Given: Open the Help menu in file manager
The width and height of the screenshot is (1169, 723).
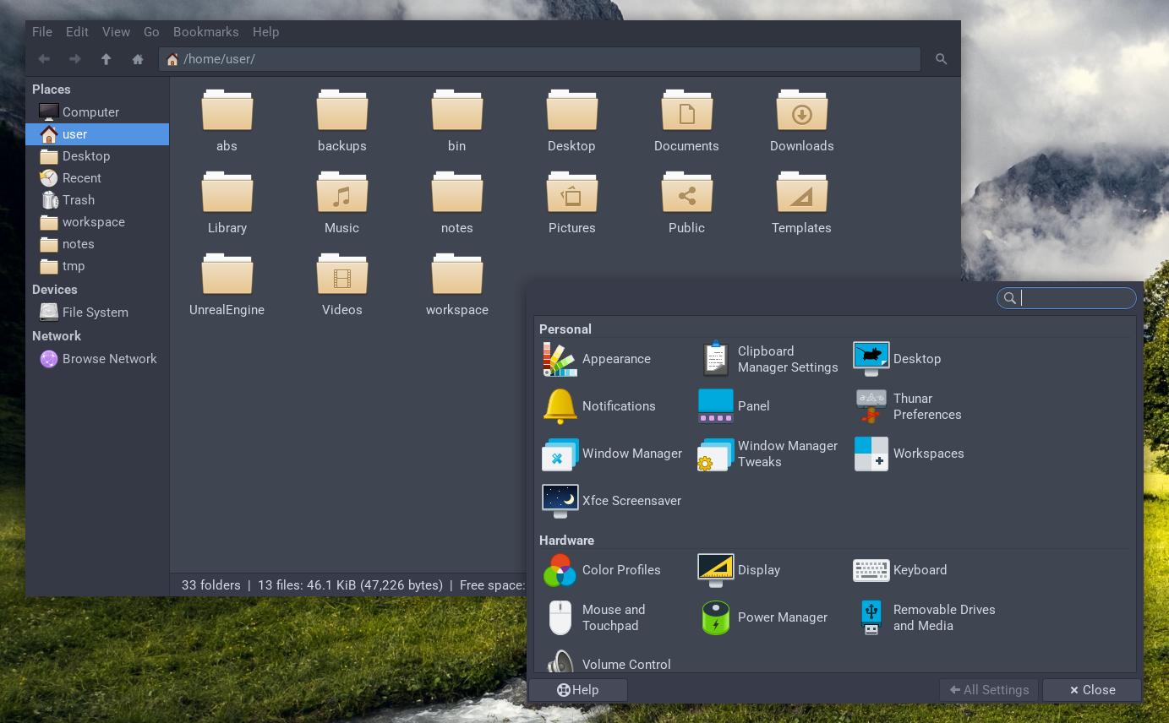Looking at the screenshot, I should tap(265, 32).
